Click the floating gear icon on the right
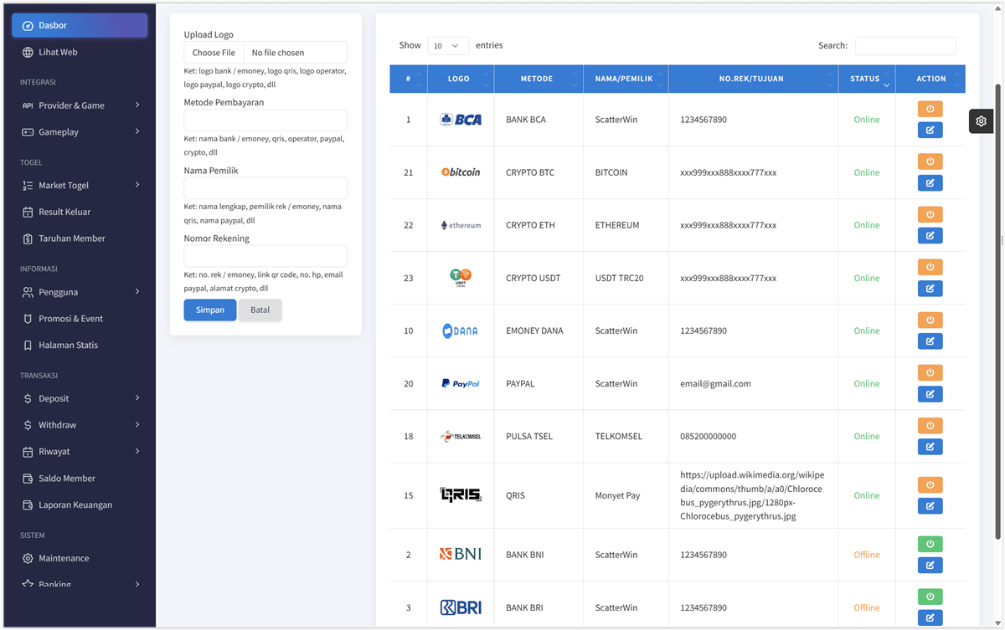Screen dimensions: 1005x630 click(981, 120)
